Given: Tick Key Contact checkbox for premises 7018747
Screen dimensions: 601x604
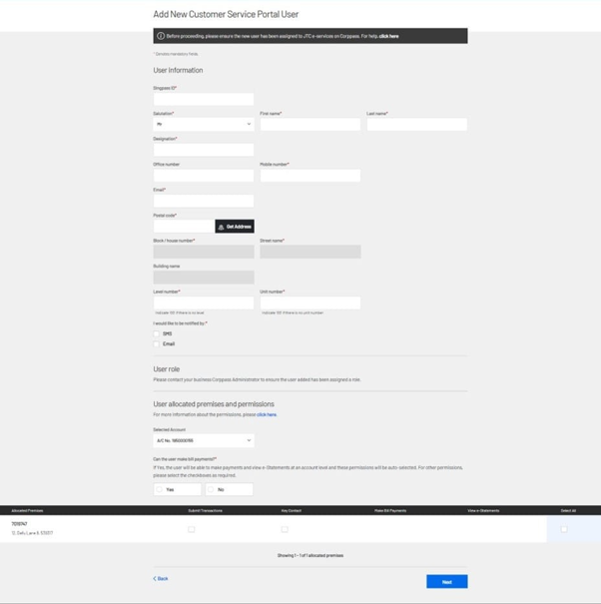Looking at the screenshot, I should (x=285, y=529).
